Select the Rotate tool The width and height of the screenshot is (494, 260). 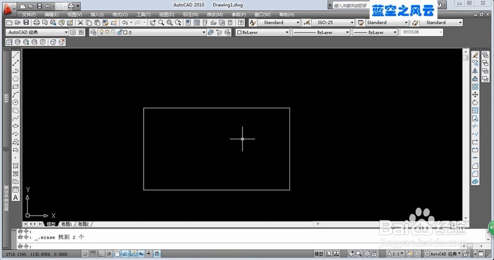coord(475,102)
